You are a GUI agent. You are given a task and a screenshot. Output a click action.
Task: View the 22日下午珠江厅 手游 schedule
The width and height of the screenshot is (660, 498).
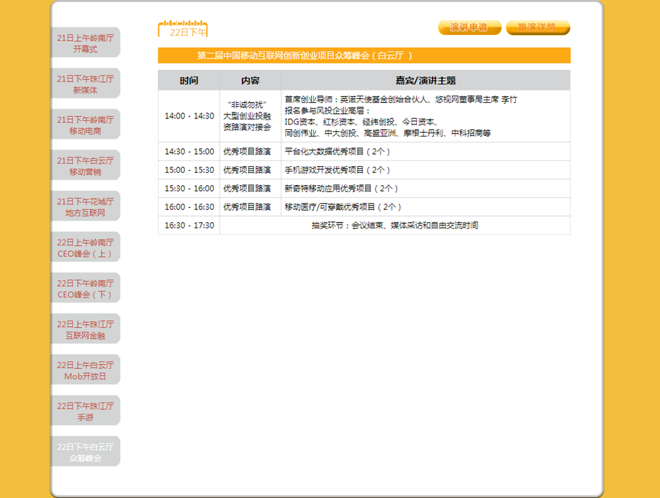click(86, 411)
